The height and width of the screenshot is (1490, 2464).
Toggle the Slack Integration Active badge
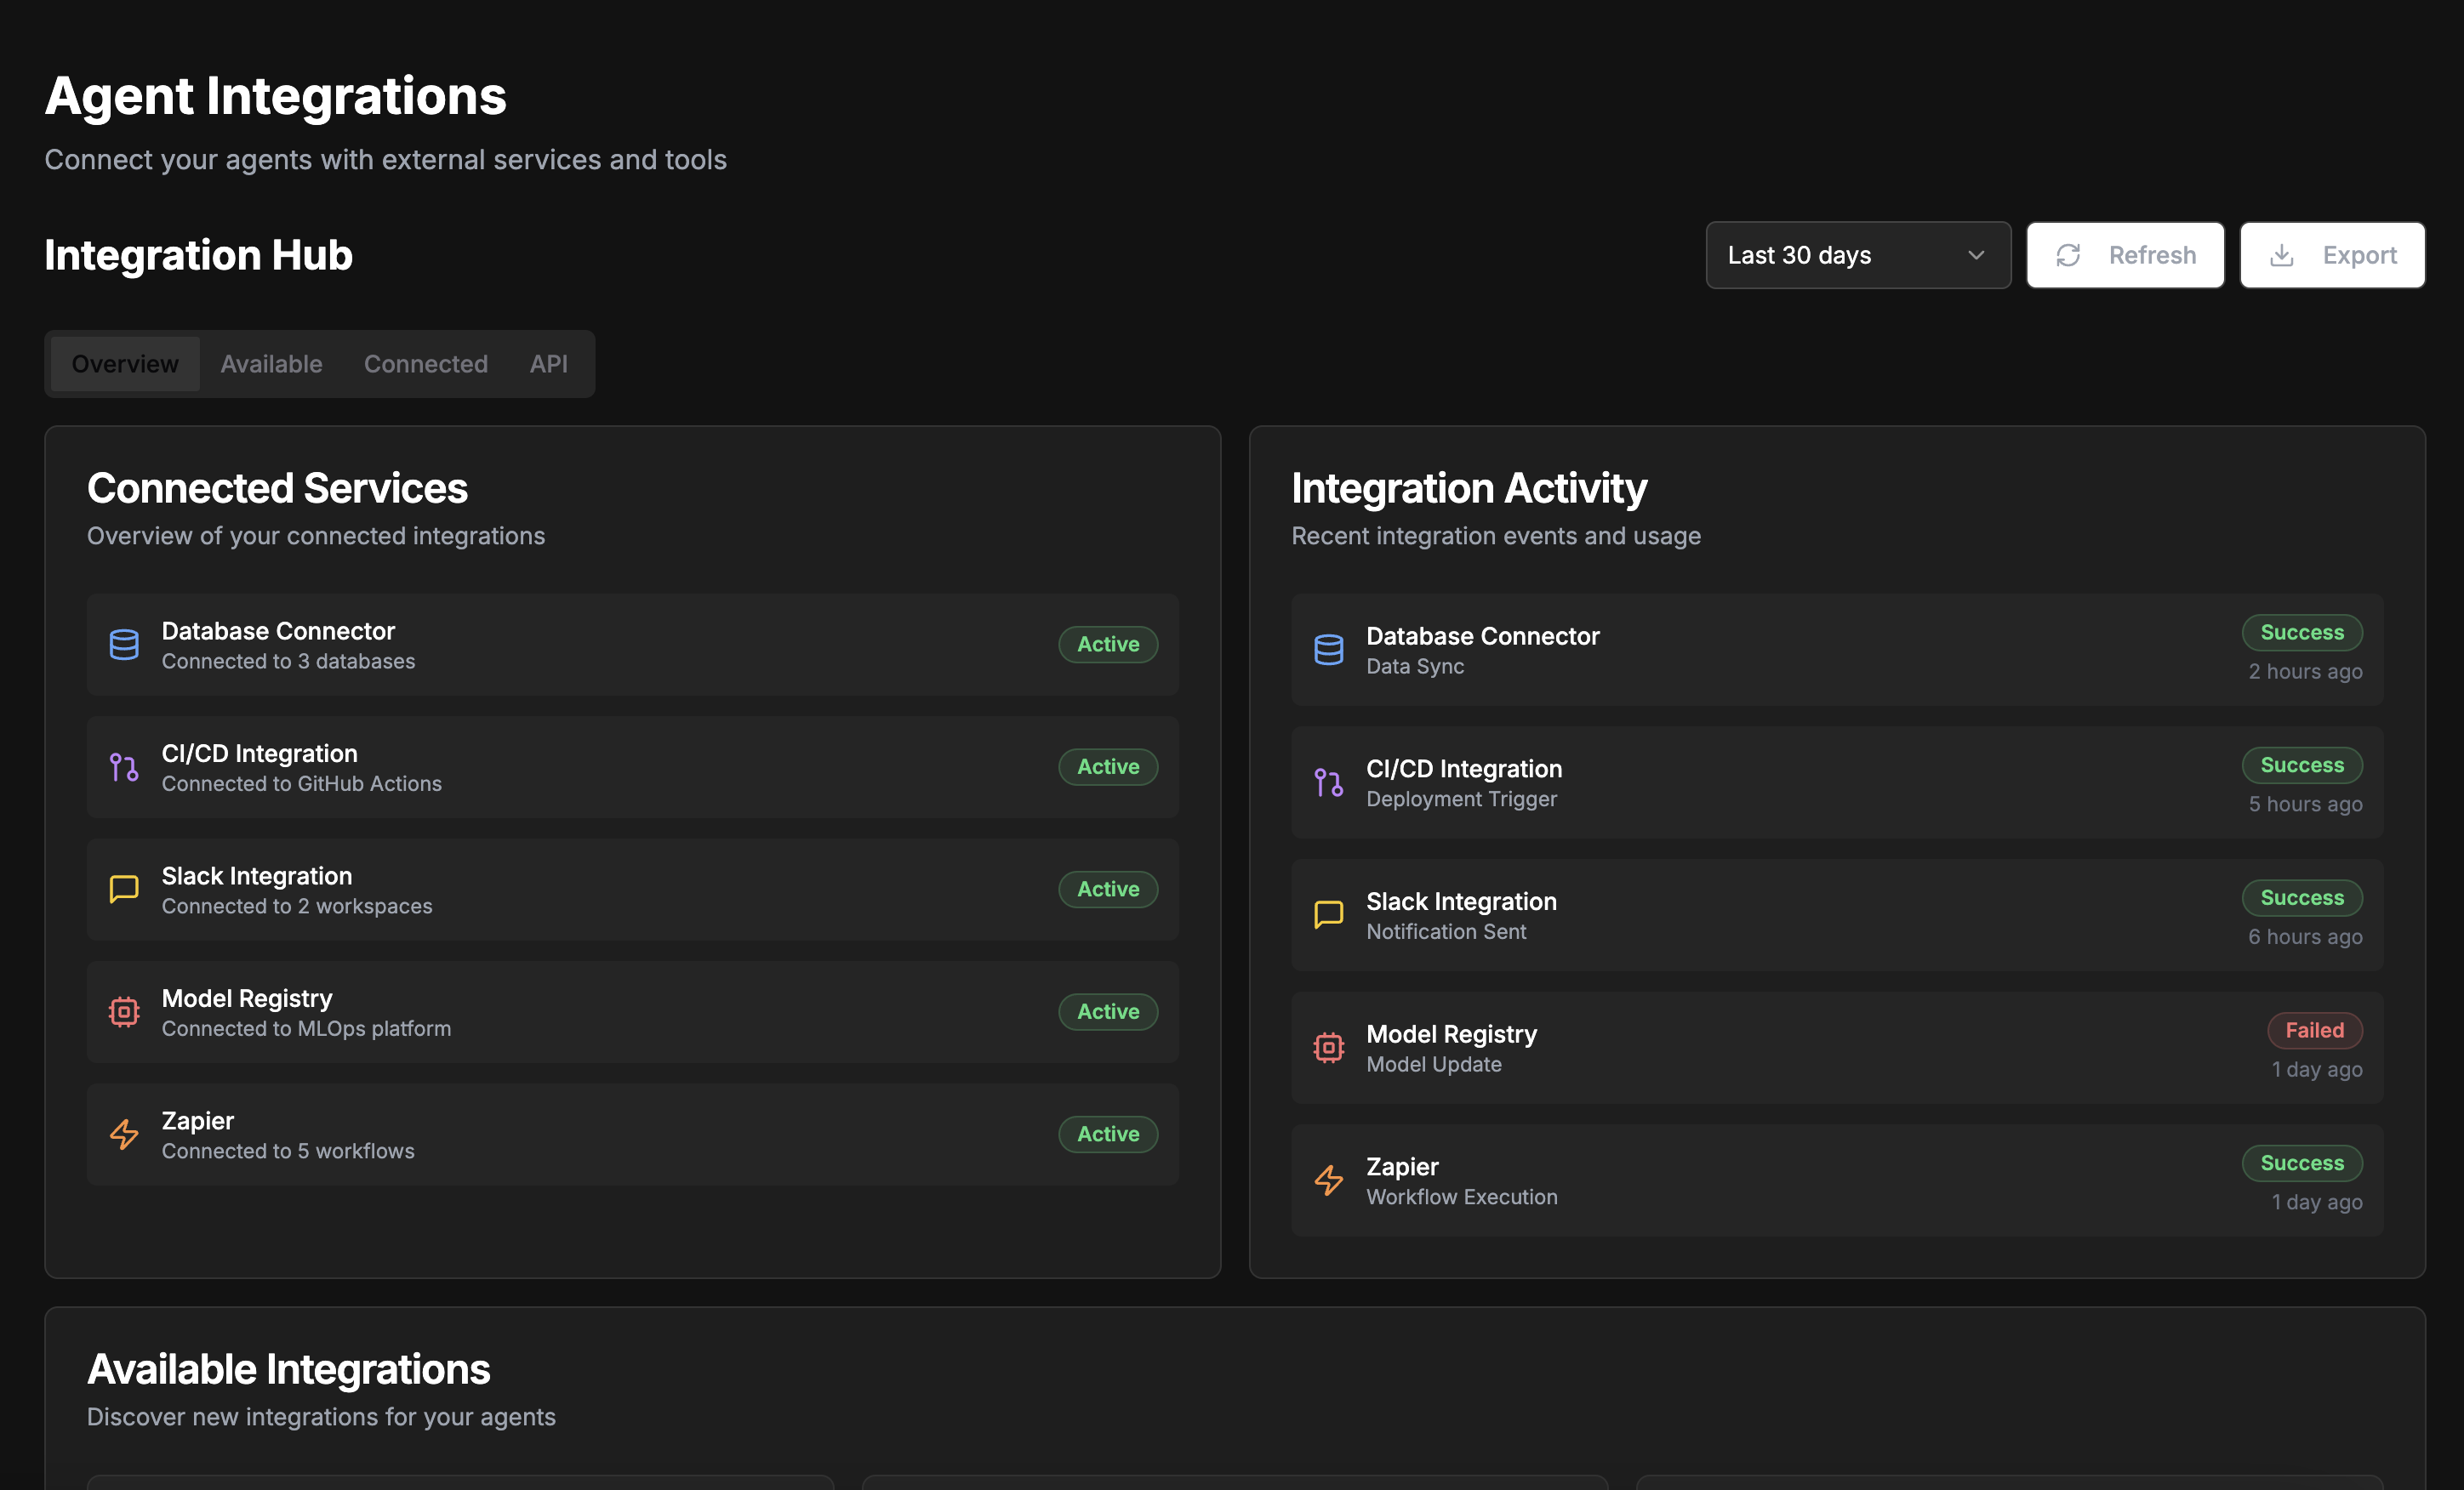click(x=1107, y=889)
